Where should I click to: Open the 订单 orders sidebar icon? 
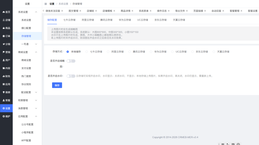point(4,36)
